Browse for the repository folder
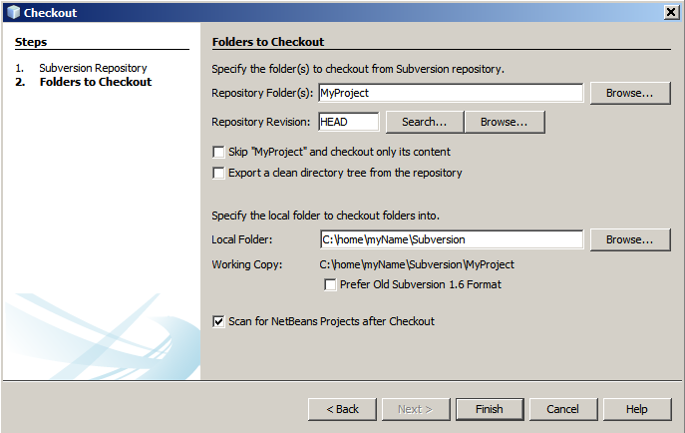 click(x=629, y=93)
